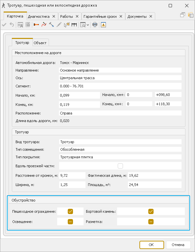Viewport: 195px width, 252px height.
Task: Toggle Разметка checkbox
Action: (x=151, y=222)
